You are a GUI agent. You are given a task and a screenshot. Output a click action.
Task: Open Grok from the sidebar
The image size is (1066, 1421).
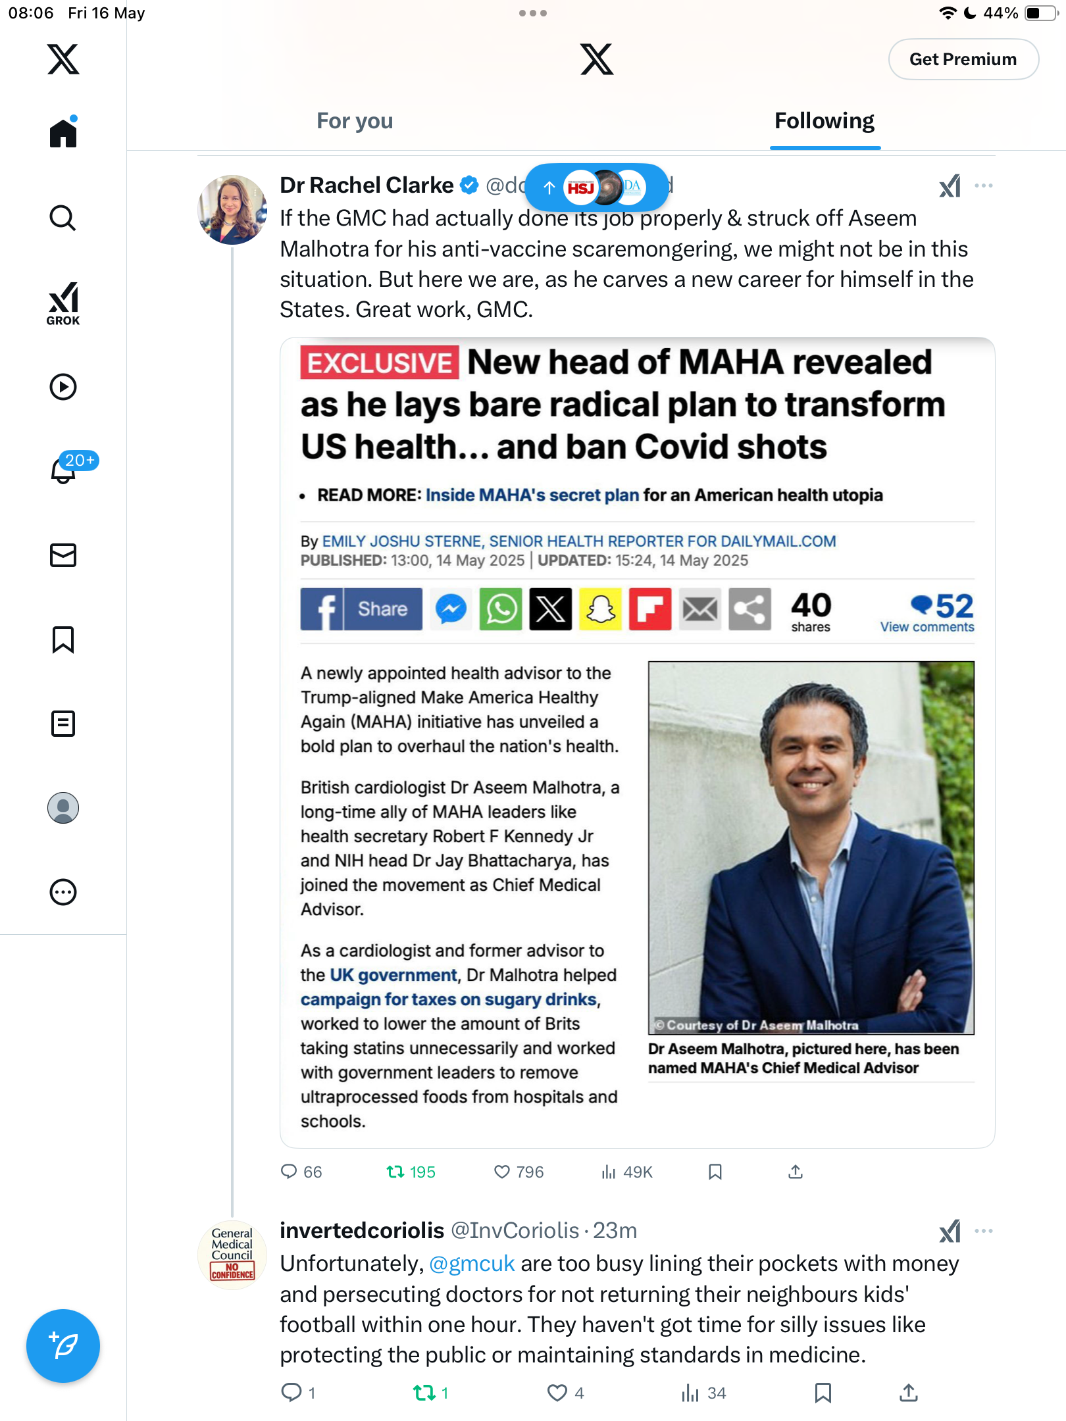[63, 303]
